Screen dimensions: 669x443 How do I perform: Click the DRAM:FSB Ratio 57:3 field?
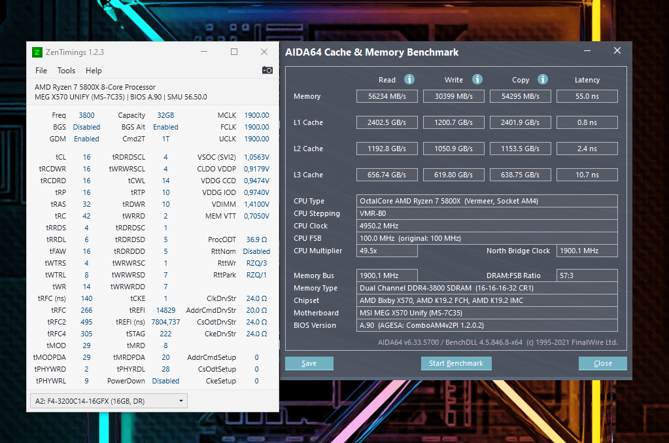coord(587,275)
